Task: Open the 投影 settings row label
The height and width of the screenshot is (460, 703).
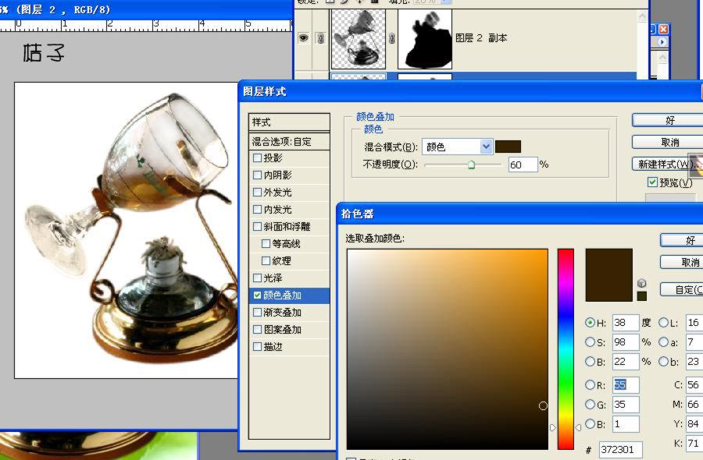Action: [273, 158]
